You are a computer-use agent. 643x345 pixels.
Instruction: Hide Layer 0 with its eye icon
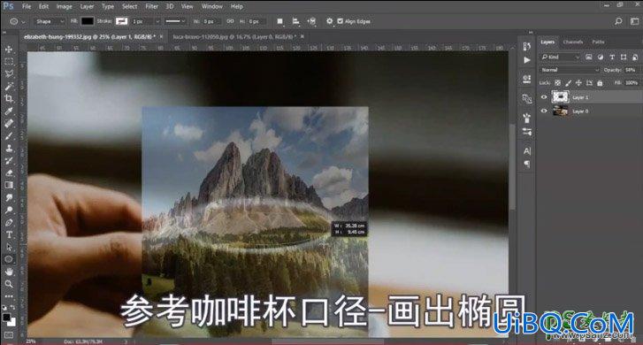(544, 111)
